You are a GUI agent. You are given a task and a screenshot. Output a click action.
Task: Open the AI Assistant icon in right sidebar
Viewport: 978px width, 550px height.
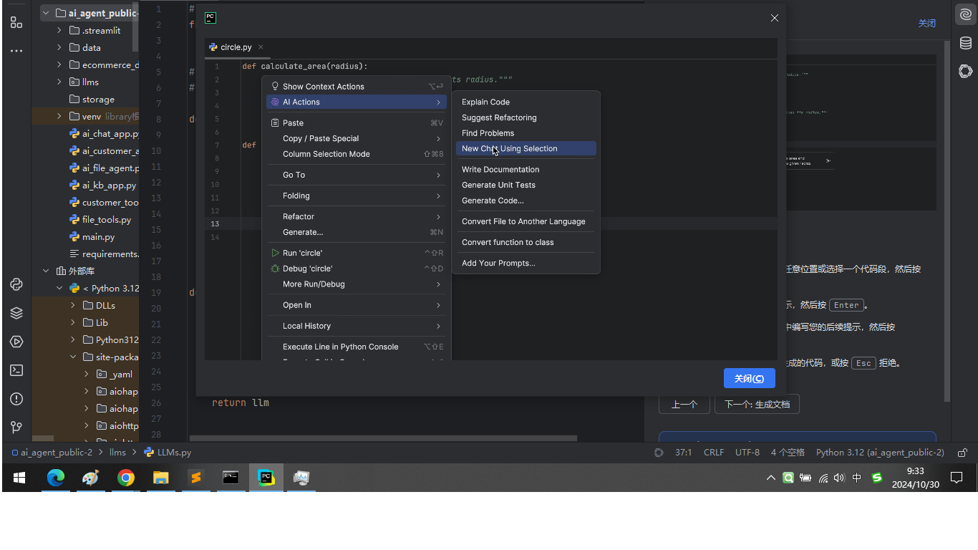click(x=966, y=15)
